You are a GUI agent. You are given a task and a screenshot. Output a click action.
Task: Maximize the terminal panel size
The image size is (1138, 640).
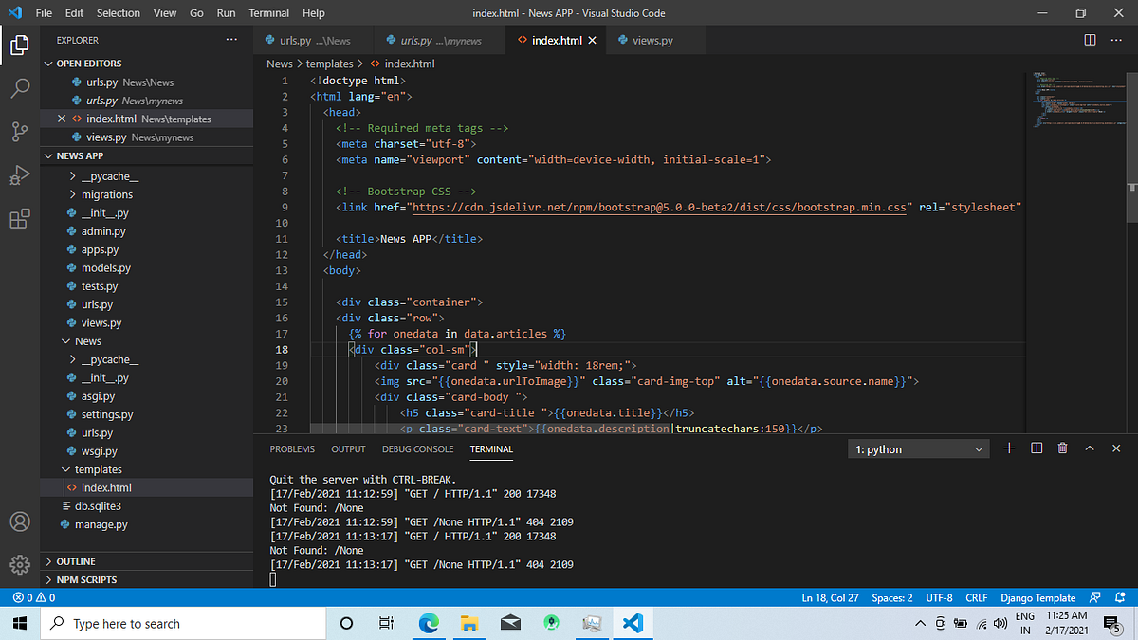pyautogui.click(x=1090, y=448)
